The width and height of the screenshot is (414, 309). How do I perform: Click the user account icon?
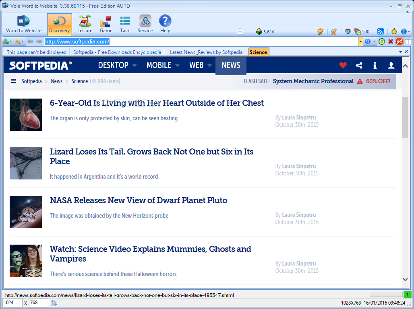click(391, 66)
